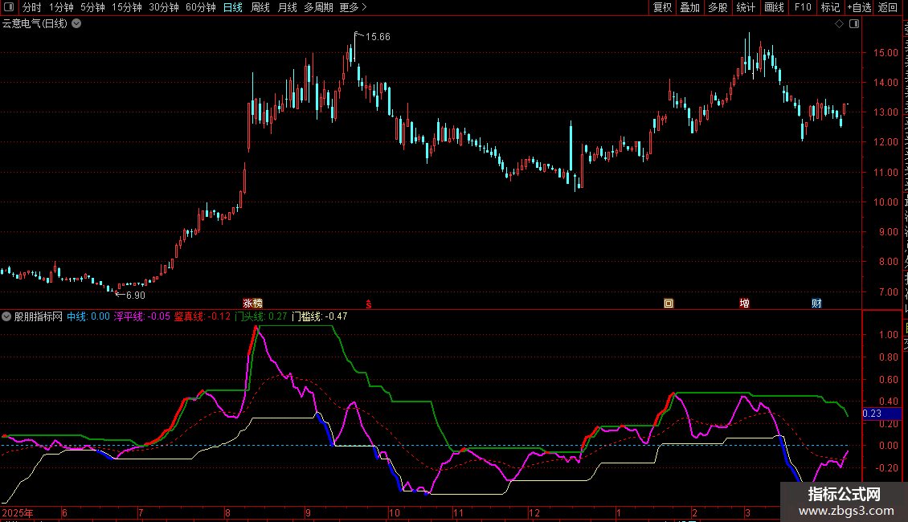Open F10 company information
This screenshot has height=522, width=908.
803,7
